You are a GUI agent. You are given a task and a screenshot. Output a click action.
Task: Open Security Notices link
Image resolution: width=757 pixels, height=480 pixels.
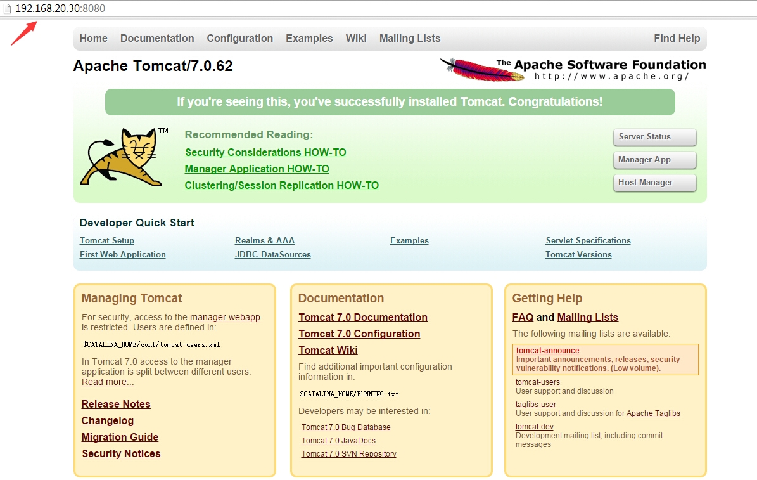click(121, 453)
